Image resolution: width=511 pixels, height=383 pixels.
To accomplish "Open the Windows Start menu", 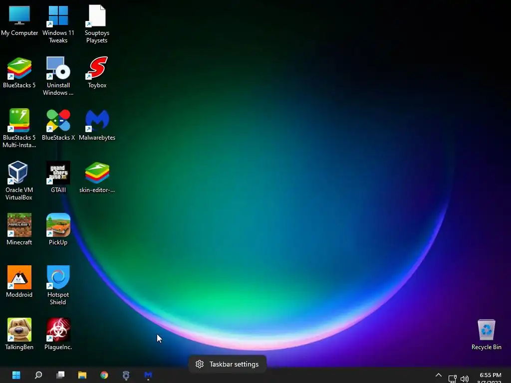I will 16,375.
